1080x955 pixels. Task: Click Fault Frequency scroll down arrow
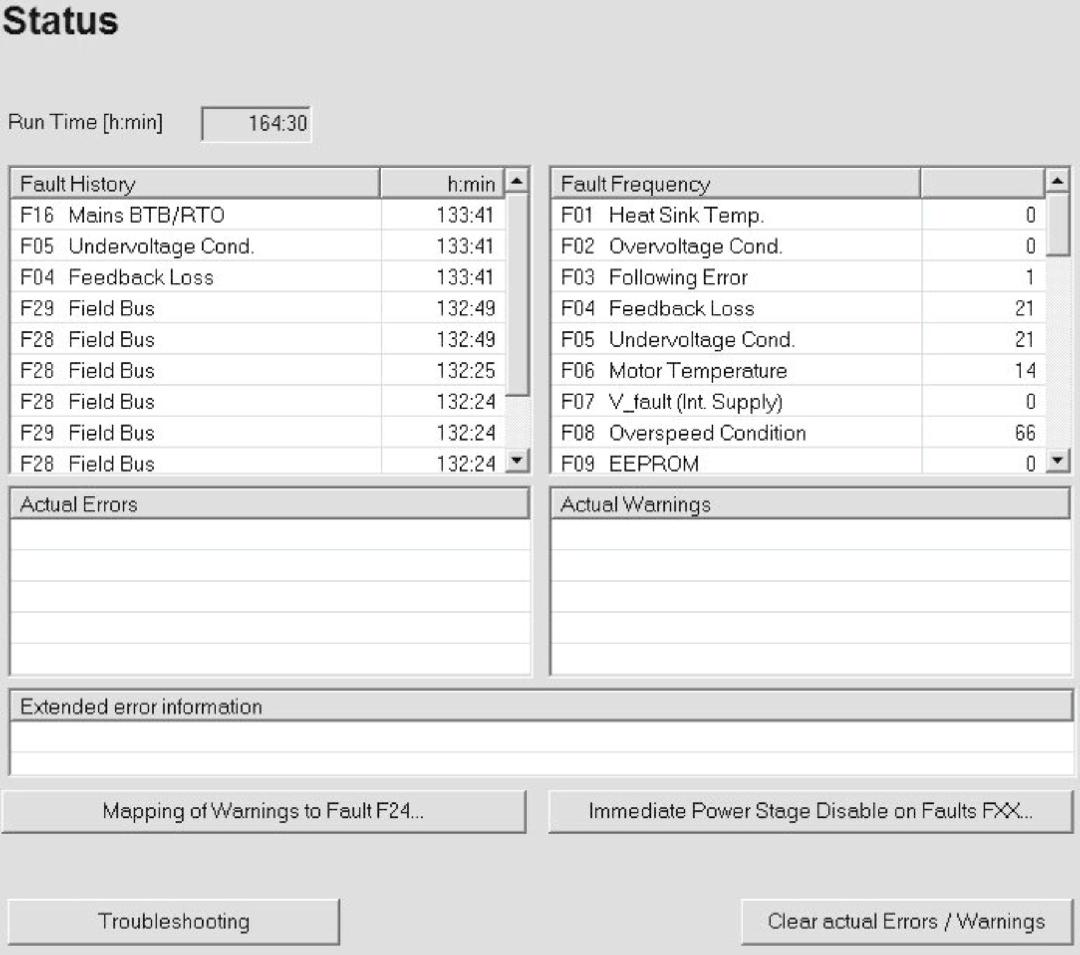pyautogui.click(x=1057, y=459)
